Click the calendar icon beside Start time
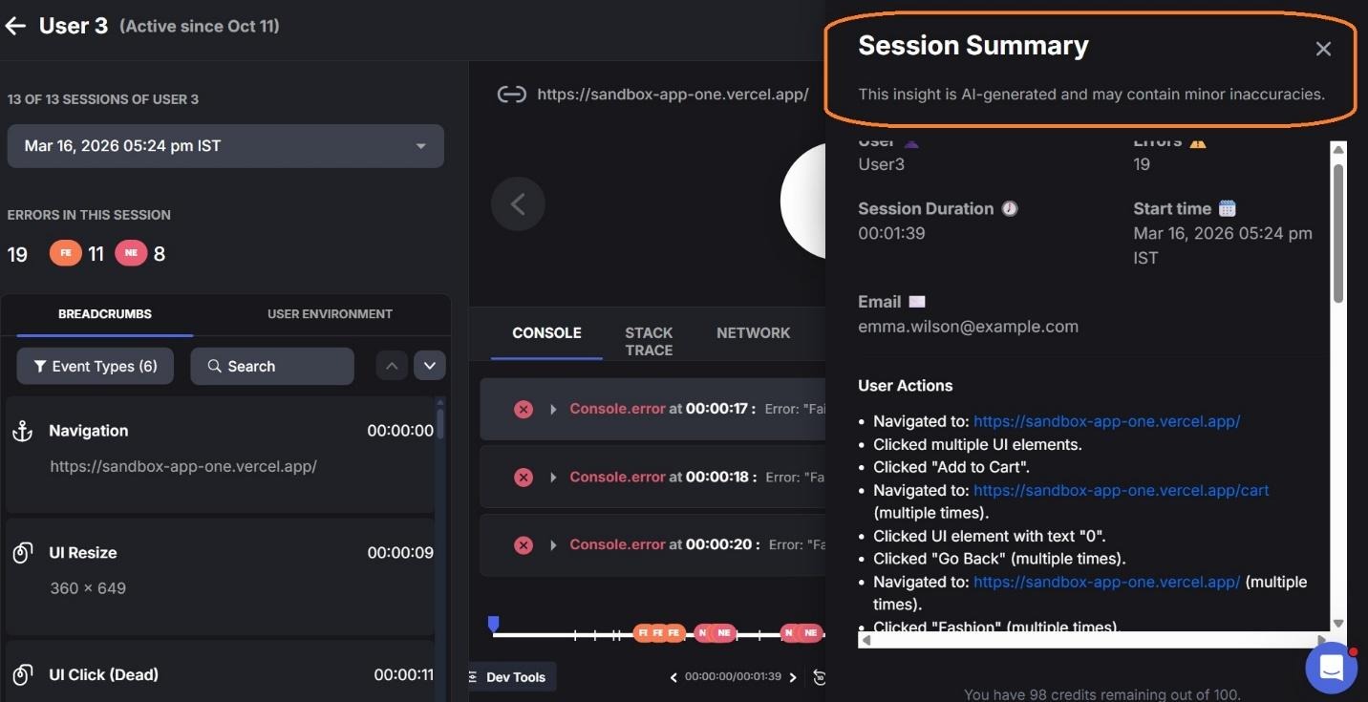 (1228, 208)
